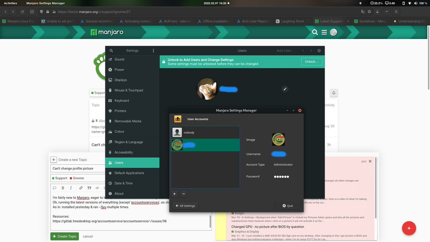This screenshot has height=242, width=430.
Task: Click Create Topic button
Action: click(64, 236)
